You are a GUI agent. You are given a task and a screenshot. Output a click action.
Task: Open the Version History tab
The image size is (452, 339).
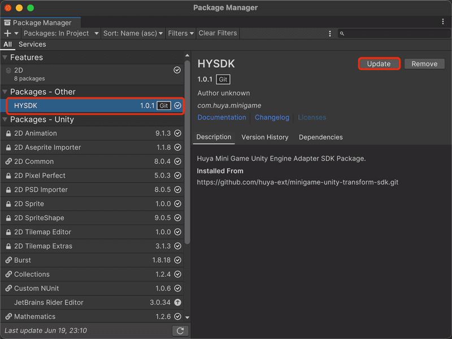pyautogui.click(x=265, y=137)
